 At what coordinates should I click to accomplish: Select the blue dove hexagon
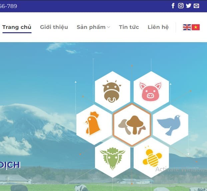coord(170,125)
